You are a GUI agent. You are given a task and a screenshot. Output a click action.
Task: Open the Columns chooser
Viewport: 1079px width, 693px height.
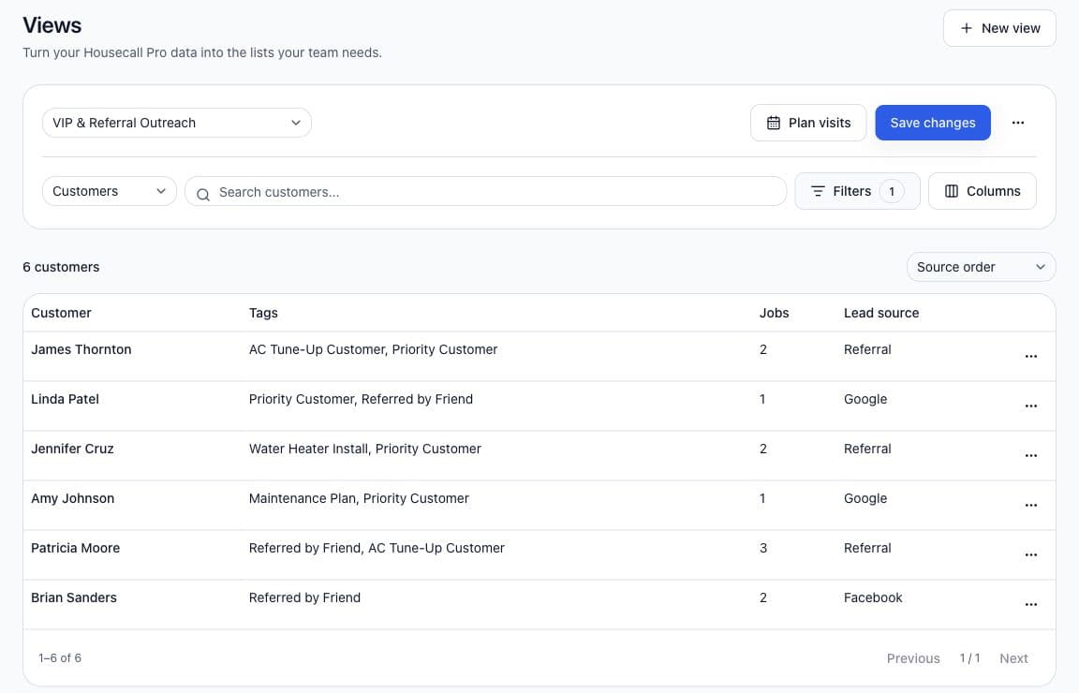point(982,191)
